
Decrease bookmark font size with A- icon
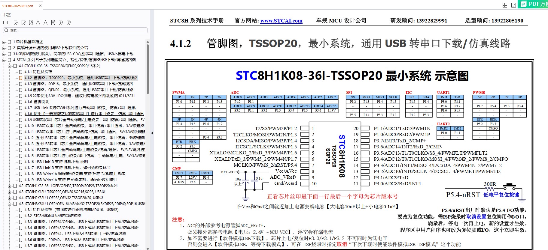pyautogui.click(x=46, y=22)
